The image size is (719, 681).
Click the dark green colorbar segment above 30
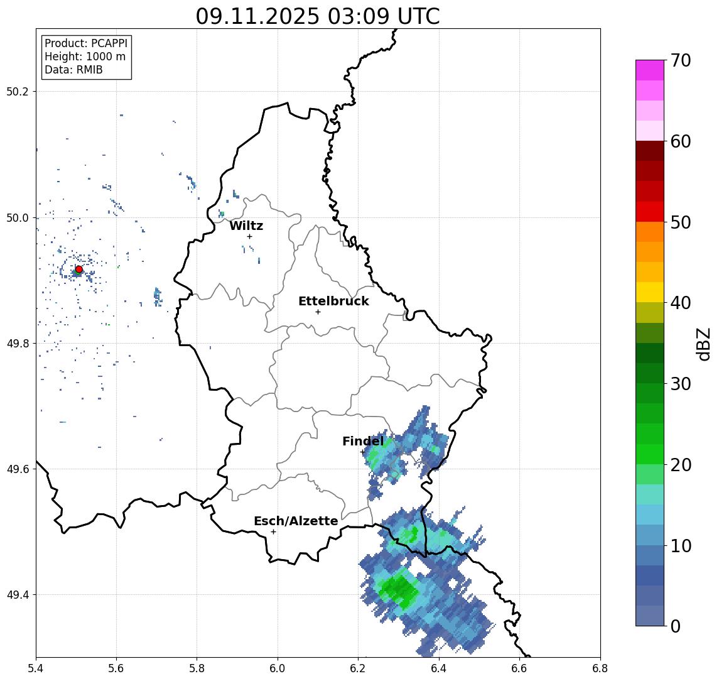click(x=650, y=373)
